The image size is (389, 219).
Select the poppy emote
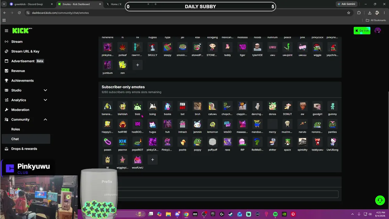tap(198, 142)
